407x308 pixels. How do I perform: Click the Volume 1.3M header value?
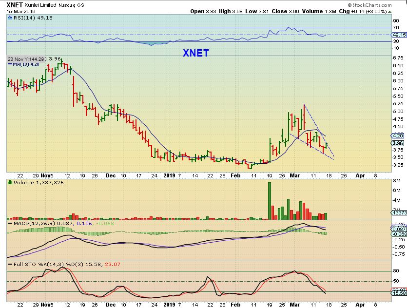[319, 11]
